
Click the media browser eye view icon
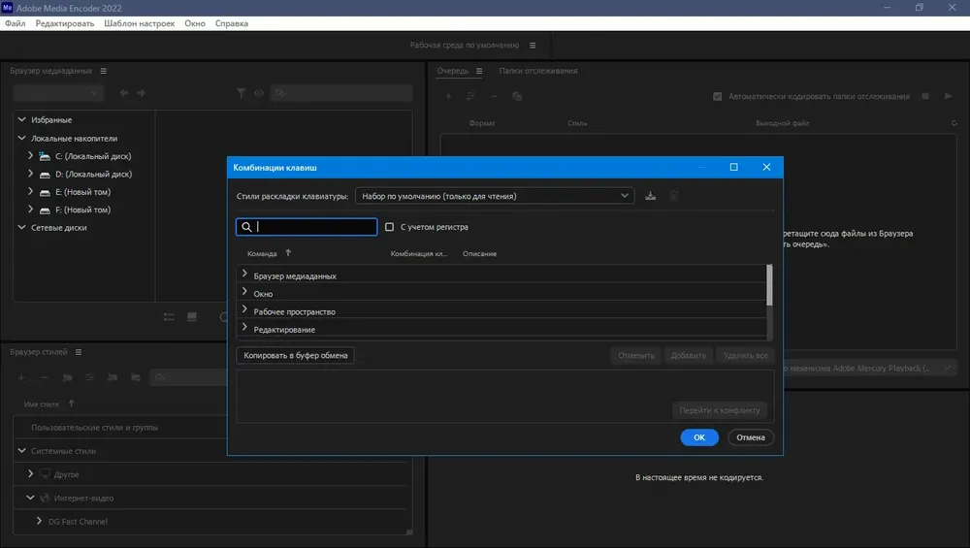259,93
